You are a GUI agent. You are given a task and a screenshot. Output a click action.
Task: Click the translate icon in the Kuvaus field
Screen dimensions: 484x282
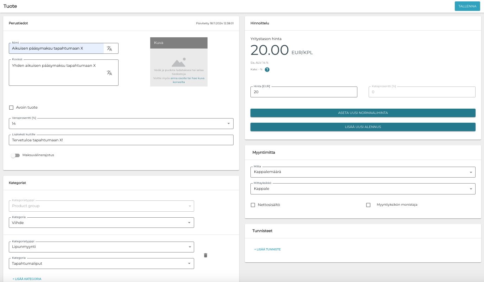(x=109, y=73)
